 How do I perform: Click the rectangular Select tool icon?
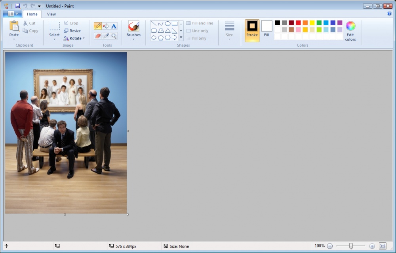click(x=55, y=26)
